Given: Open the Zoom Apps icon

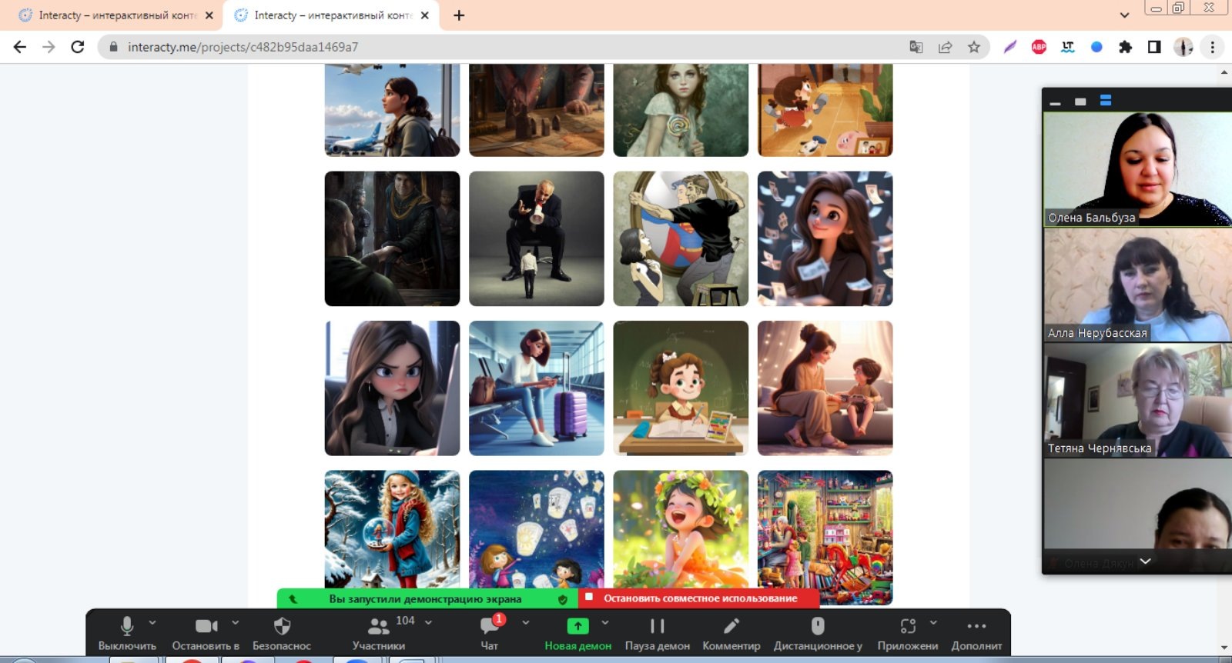Looking at the screenshot, I should 908,626.
